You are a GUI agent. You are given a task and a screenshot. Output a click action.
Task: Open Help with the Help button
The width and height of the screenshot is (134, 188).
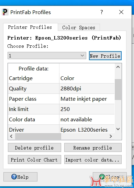click(x=20, y=177)
